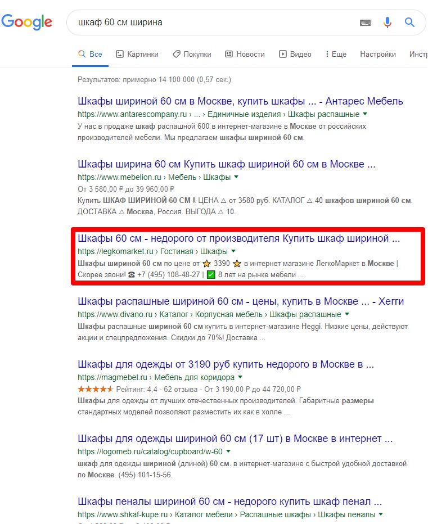Open Антарес Мебель result title link
Screen dimensions: 428x524
(x=240, y=101)
